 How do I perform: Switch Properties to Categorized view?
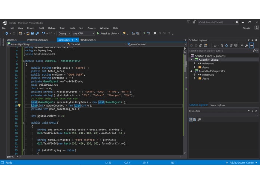(x=191, y=120)
